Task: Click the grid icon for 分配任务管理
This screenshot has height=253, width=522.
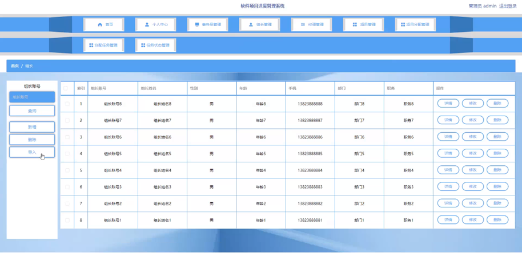Action: [91, 45]
